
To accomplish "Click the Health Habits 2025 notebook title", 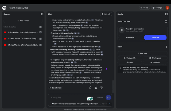I will [18, 8].
